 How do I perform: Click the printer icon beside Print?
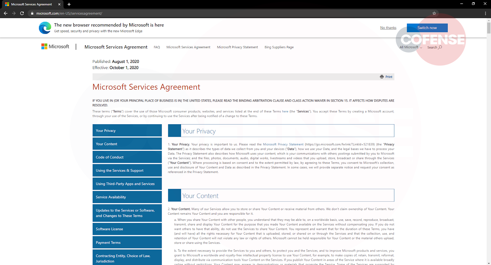(382, 77)
